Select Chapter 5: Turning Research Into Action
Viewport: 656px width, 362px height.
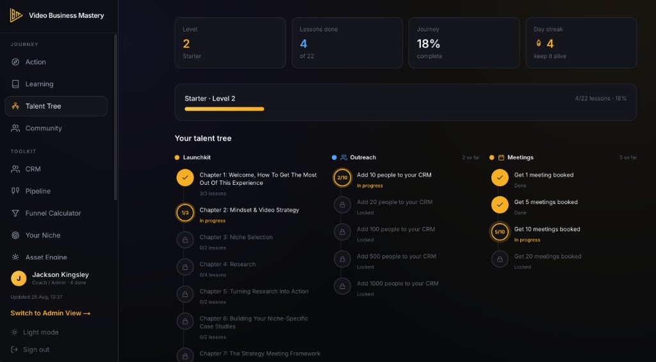(254, 292)
